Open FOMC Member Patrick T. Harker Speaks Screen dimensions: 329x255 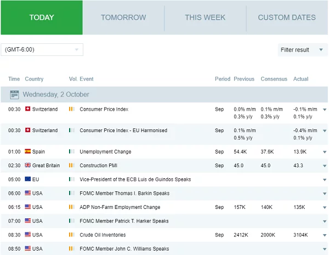[x=124, y=221]
